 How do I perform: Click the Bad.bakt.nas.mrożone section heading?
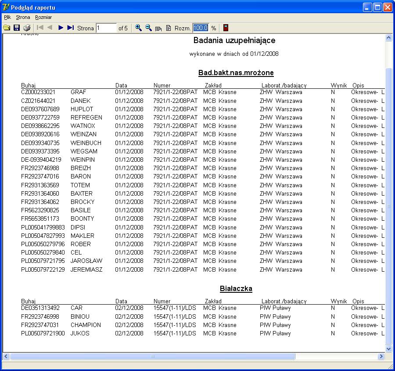pos(236,73)
